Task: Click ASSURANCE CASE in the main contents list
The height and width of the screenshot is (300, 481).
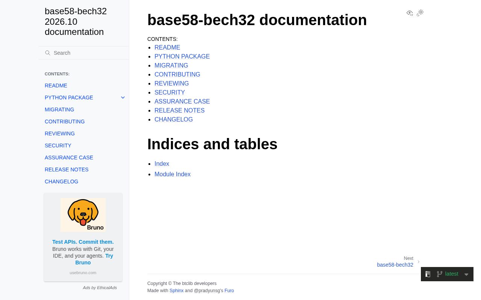Action: point(182,102)
